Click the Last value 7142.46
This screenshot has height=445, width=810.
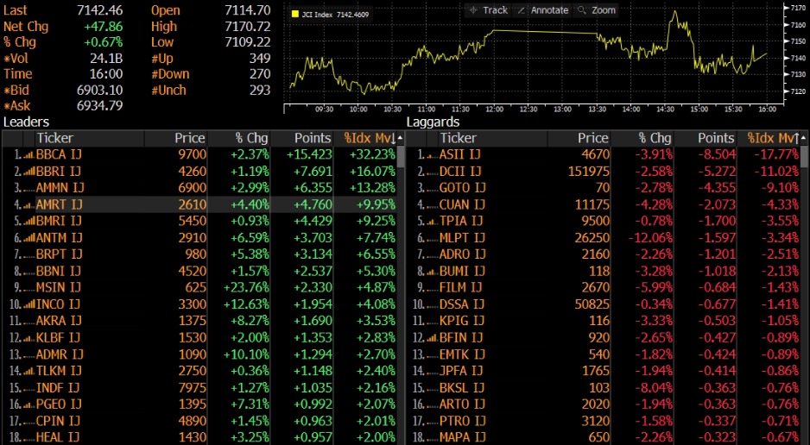point(100,10)
